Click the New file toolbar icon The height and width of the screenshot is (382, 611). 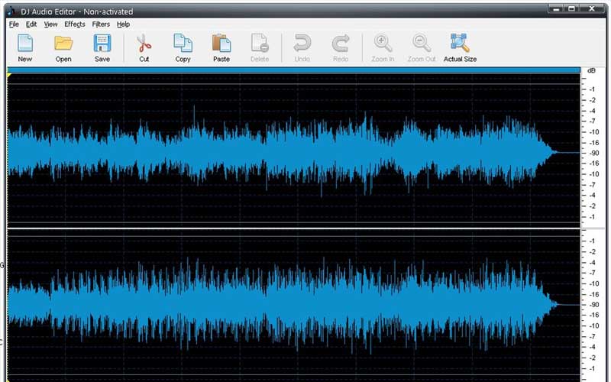pyautogui.click(x=25, y=44)
